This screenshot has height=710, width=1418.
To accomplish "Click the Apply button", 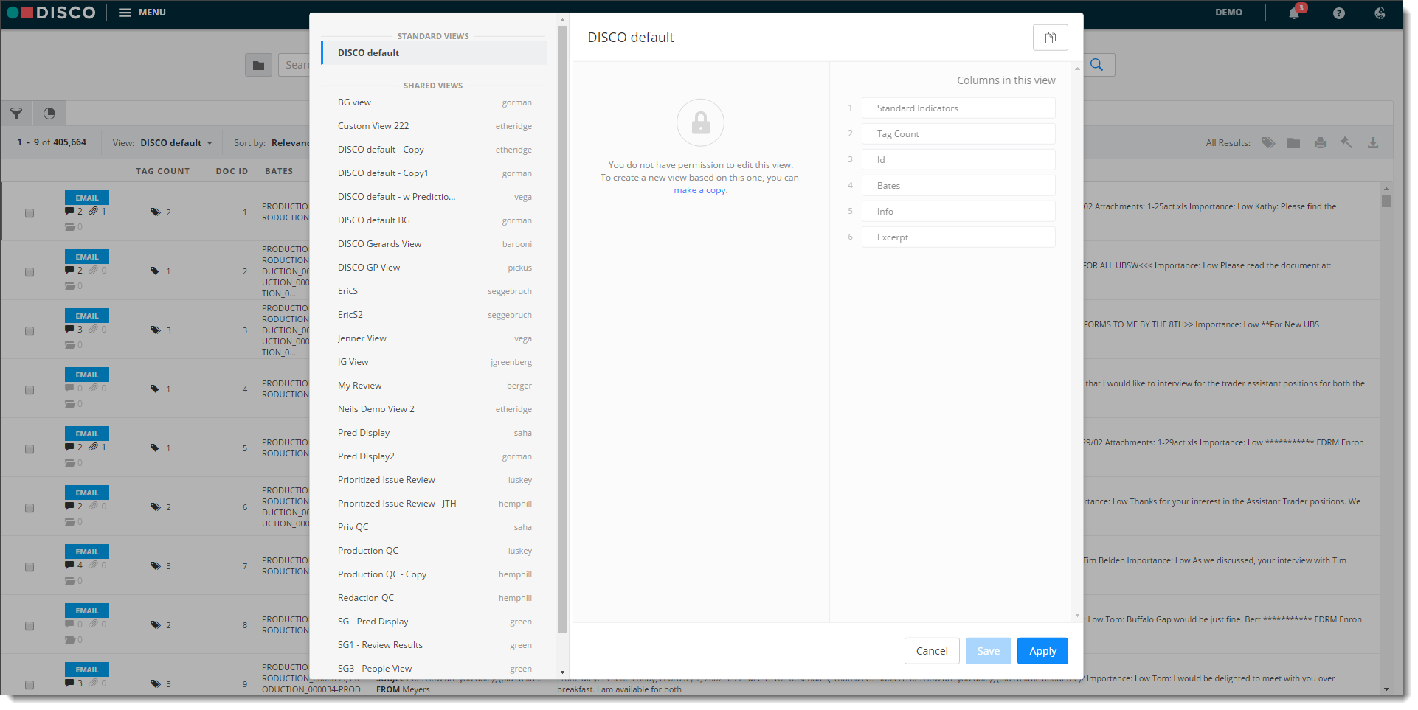I will click(1042, 651).
